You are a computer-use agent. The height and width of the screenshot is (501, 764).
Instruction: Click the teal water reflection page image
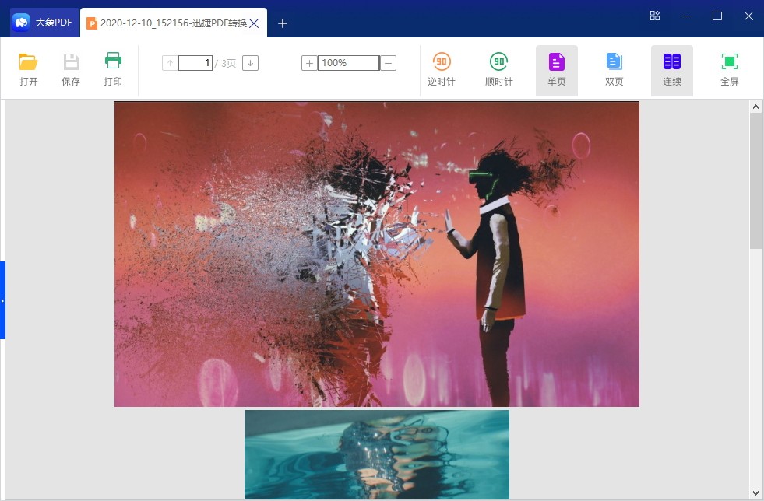[x=377, y=454]
